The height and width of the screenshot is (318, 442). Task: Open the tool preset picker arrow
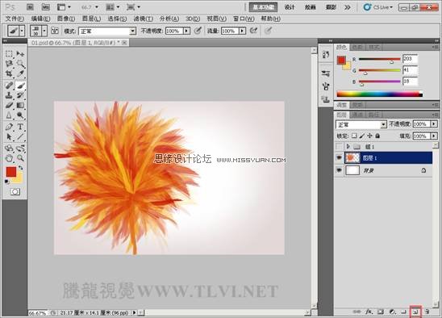pos(22,31)
